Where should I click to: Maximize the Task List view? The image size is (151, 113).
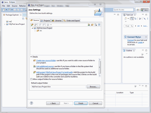coord(146,15)
